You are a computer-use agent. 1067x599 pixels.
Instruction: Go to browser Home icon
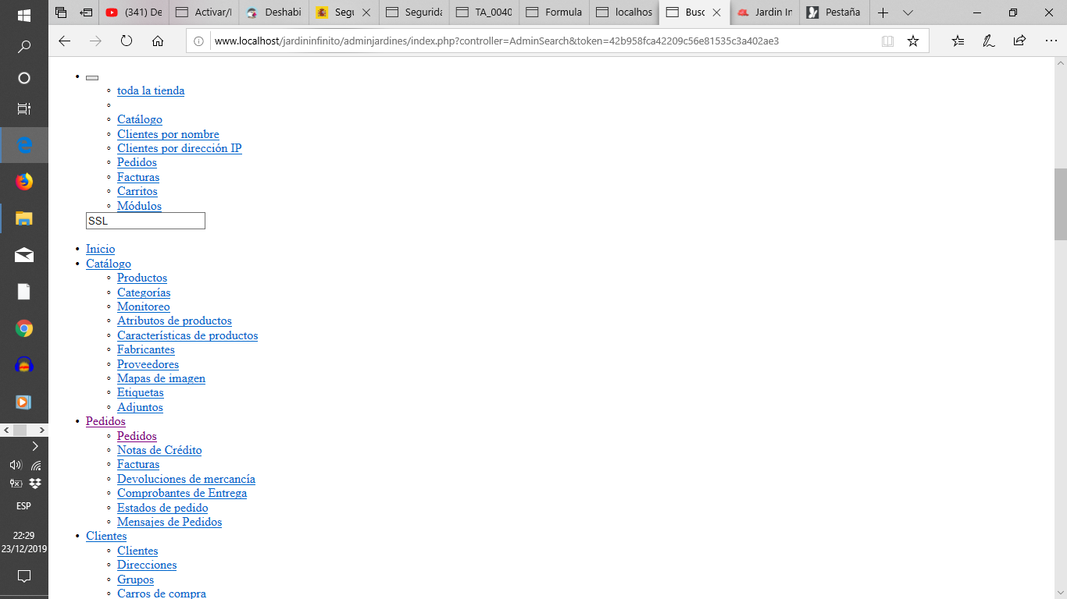[158, 41]
